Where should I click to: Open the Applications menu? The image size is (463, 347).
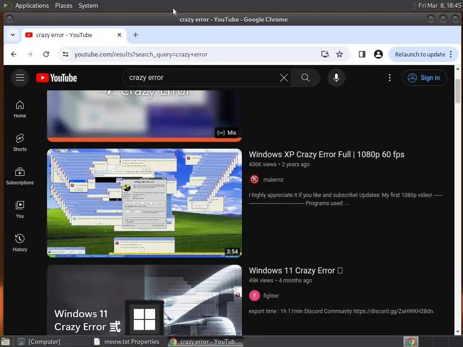[32, 5]
